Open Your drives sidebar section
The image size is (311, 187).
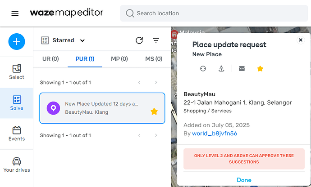pos(17,165)
